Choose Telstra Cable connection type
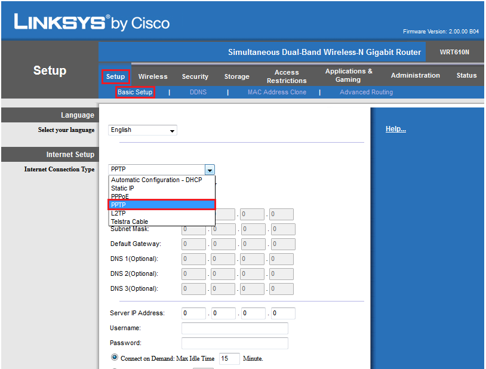The width and height of the screenshot is (486, 369). 161,222
